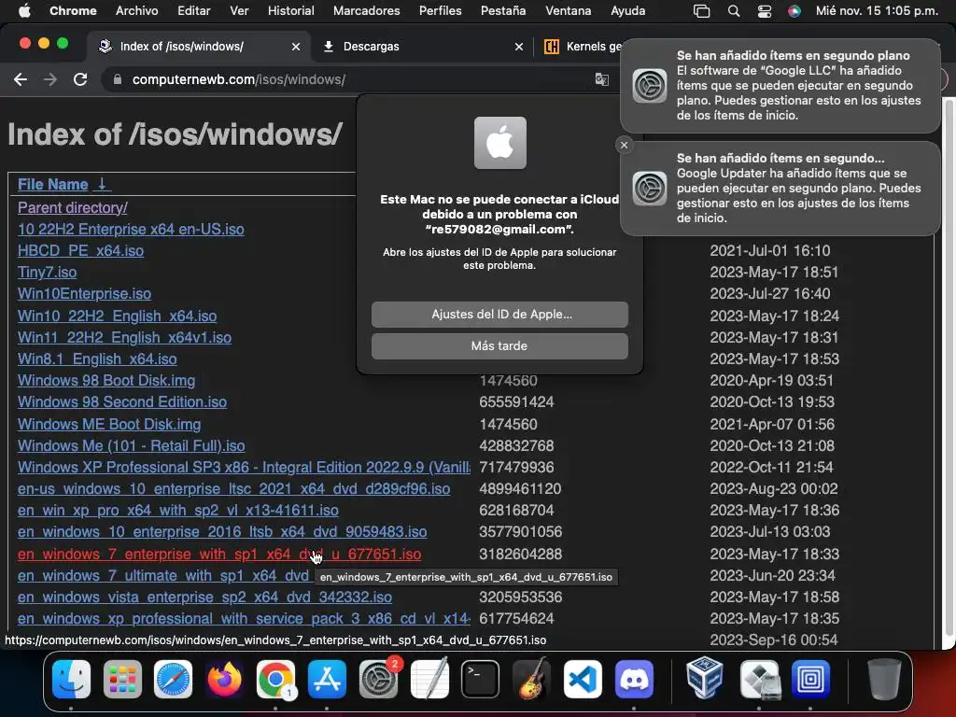
Task: Download Win8.1_English_x64.iso
Action: tap(97, 359)
